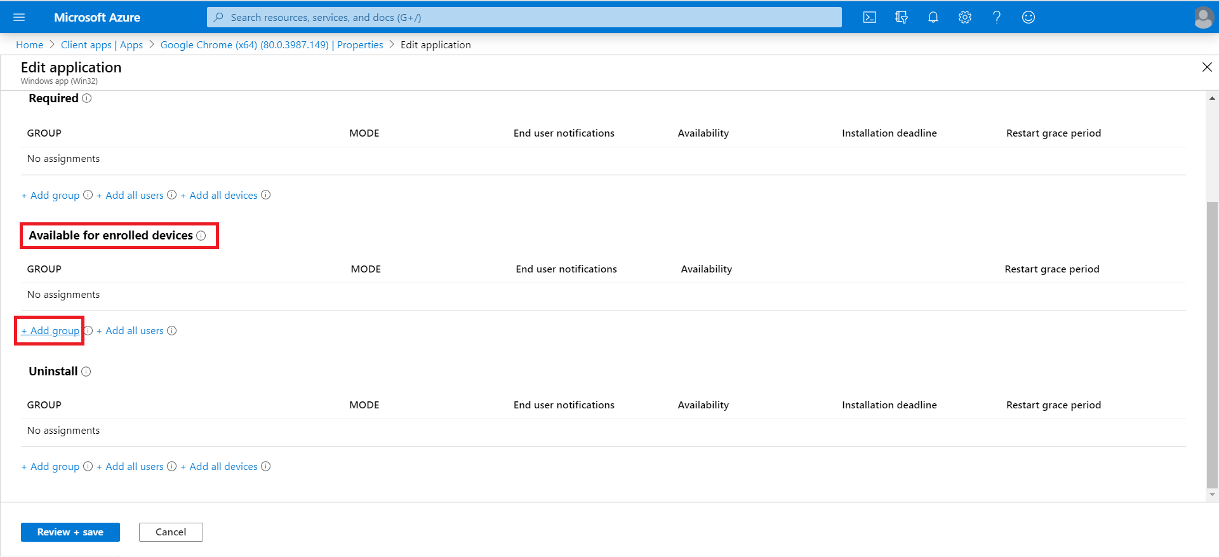Click End user notifications header in Uninstall table
The width and height of the screenshot is (1219, 557).
tap(564, 405)
